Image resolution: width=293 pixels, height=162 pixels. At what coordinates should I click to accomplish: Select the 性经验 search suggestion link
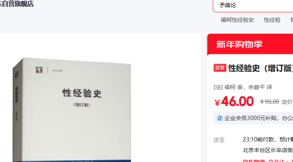pos(272,20)
